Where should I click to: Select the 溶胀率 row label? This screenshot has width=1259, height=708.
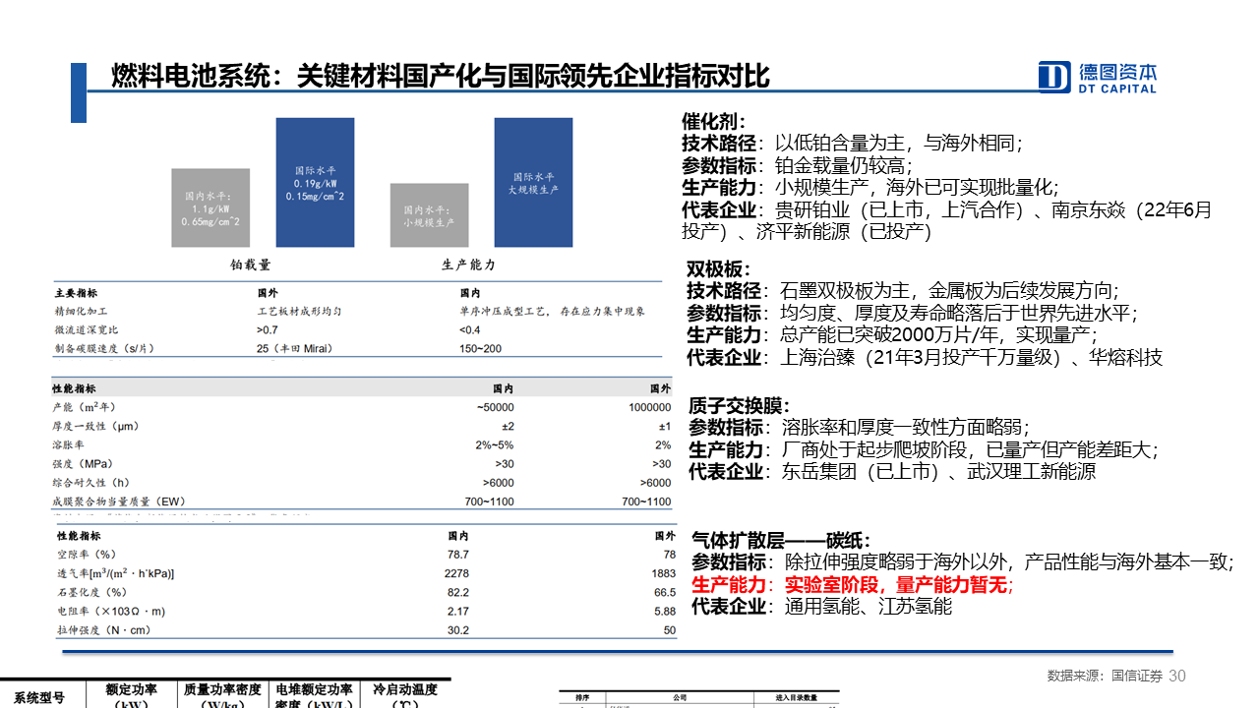(68, 444)
